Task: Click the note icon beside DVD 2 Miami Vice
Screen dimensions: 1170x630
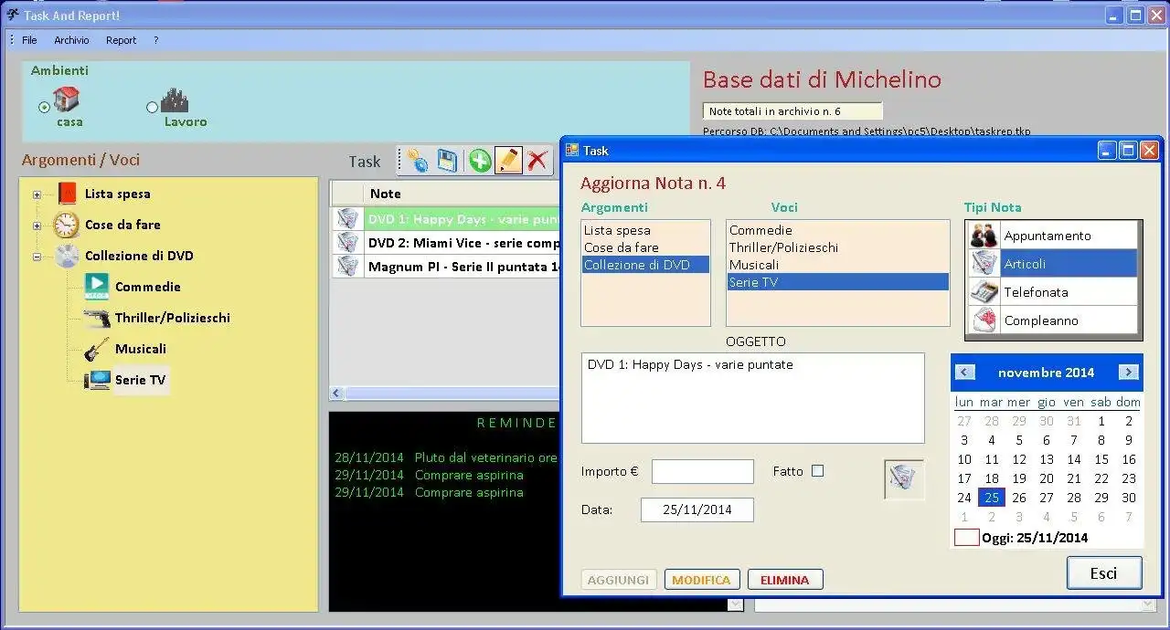Action: click(348, 243)
